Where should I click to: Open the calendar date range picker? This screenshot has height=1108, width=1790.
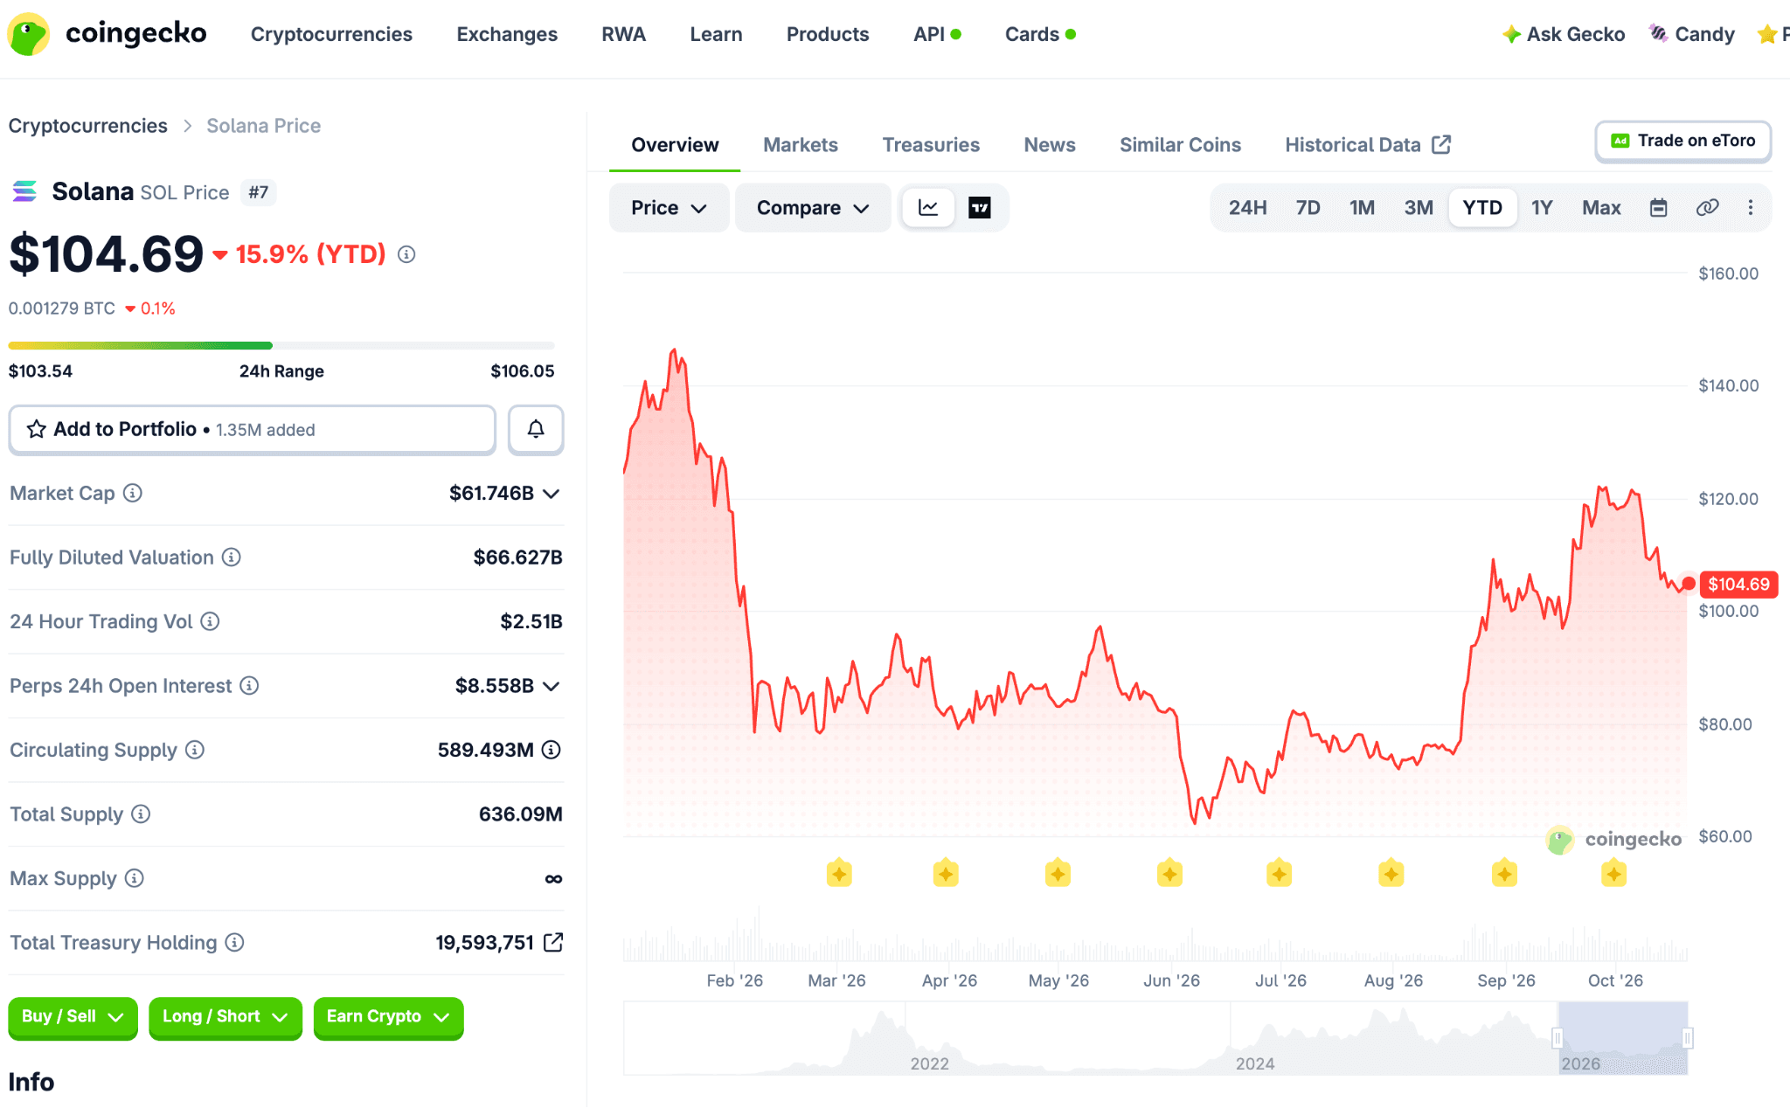click(x=1658, y=208)
